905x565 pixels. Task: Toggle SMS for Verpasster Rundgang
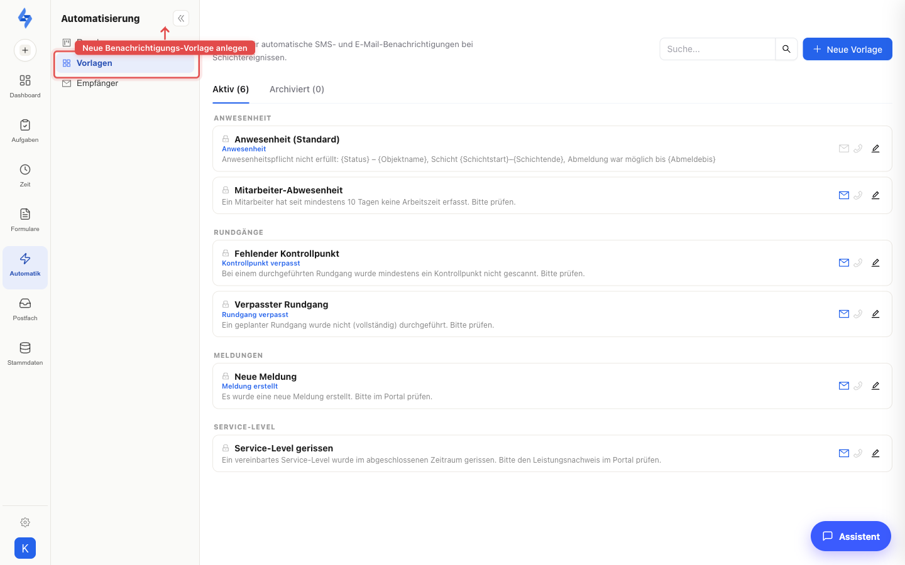click(x=858, y=314)
